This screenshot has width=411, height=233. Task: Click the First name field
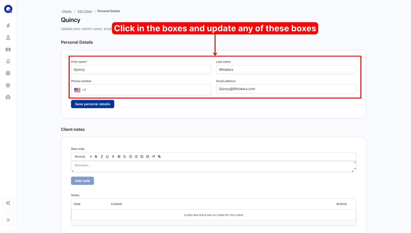pyautogui.click(x=141, y=70)
